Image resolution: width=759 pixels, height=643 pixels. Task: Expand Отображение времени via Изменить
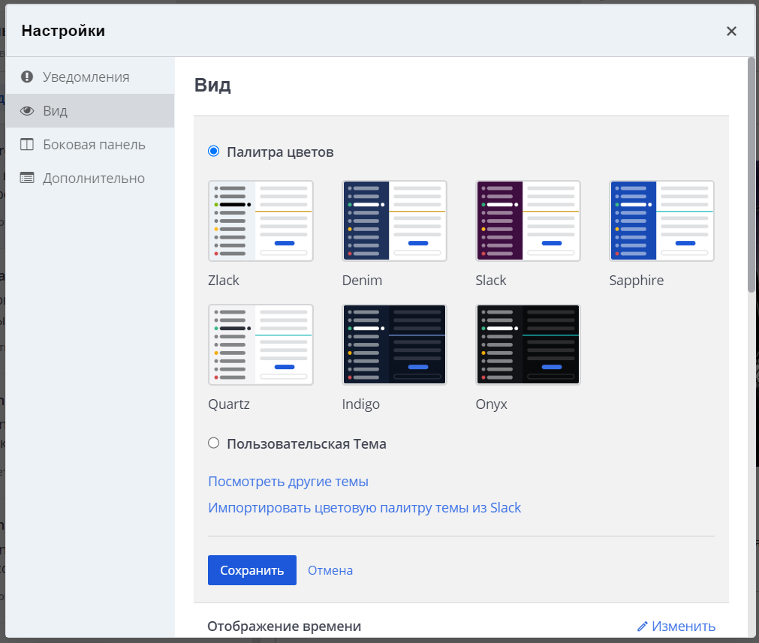pyautogui.click(x=682, y=626)
